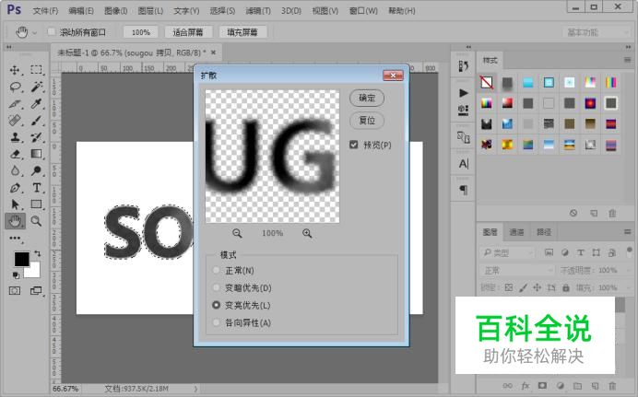The image size is (638, 397).
Task: Click the OK button in Diffuse dialog
Action: 367,98
